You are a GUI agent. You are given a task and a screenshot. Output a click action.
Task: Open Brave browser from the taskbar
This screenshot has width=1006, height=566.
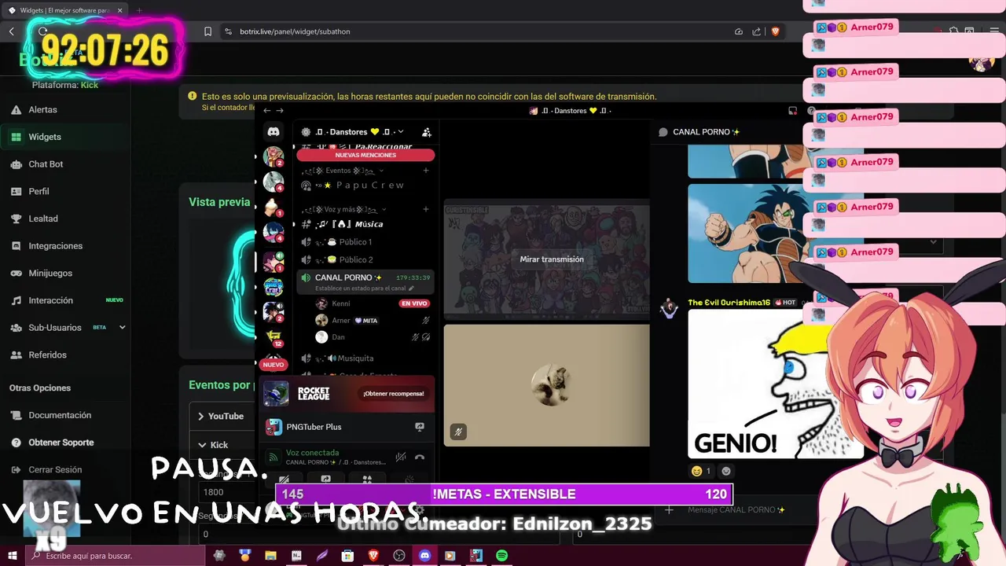373,556
